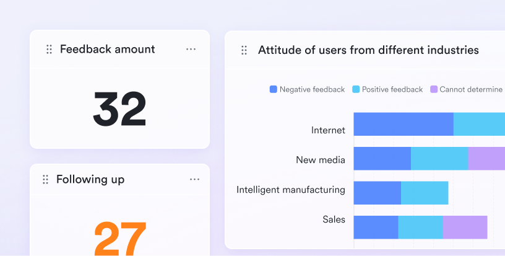Viewport: 505px width, 256px height.
Task: Toggle Cannot determine series in the legend
Action: coord(467,89)
